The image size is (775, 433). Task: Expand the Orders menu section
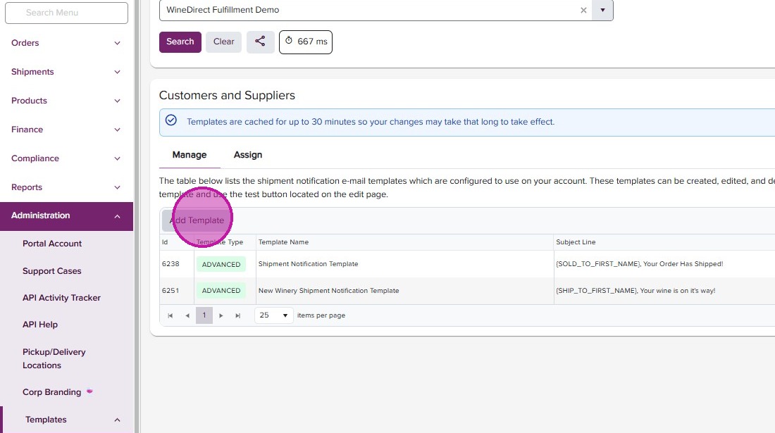pos(66,43)
